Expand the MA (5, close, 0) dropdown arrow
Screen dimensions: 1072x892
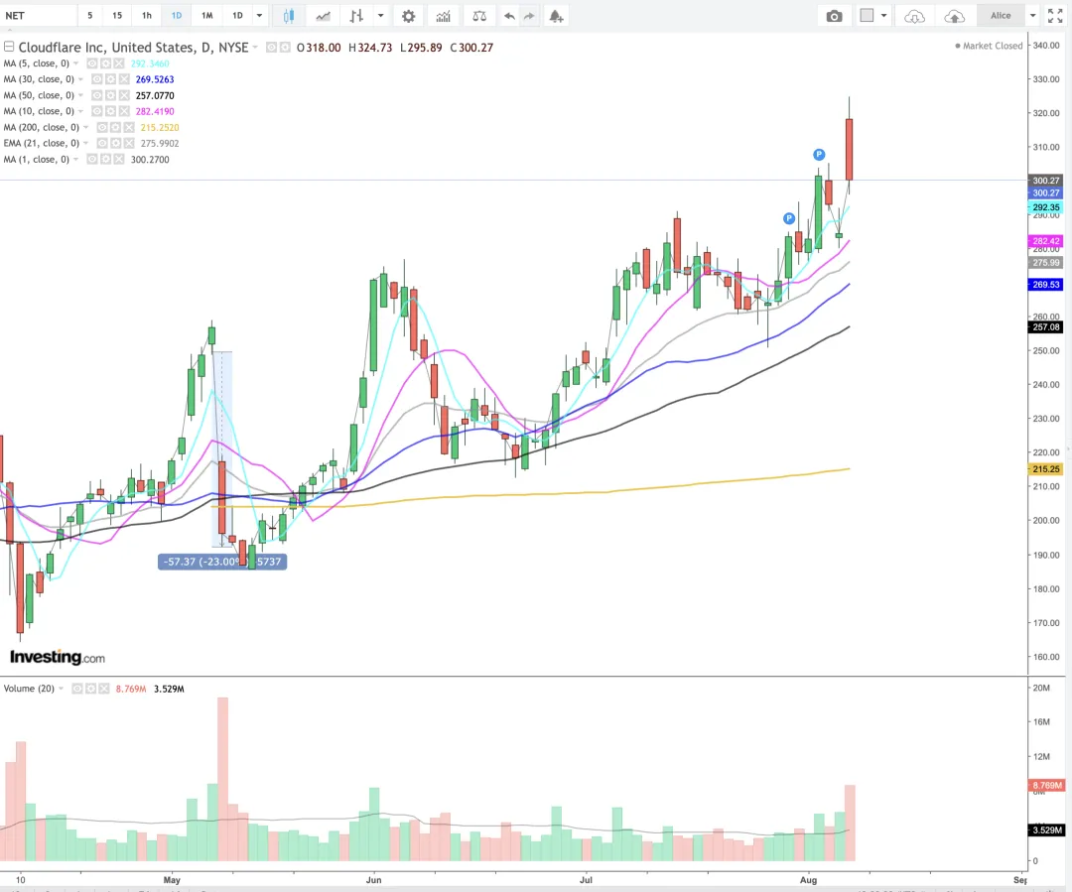click(x=75, y=64)
